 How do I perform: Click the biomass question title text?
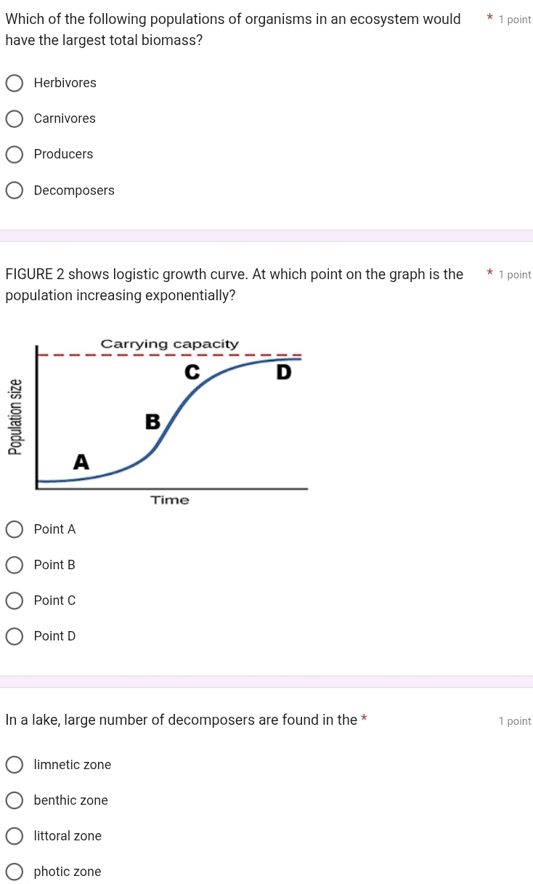point(232,29)
